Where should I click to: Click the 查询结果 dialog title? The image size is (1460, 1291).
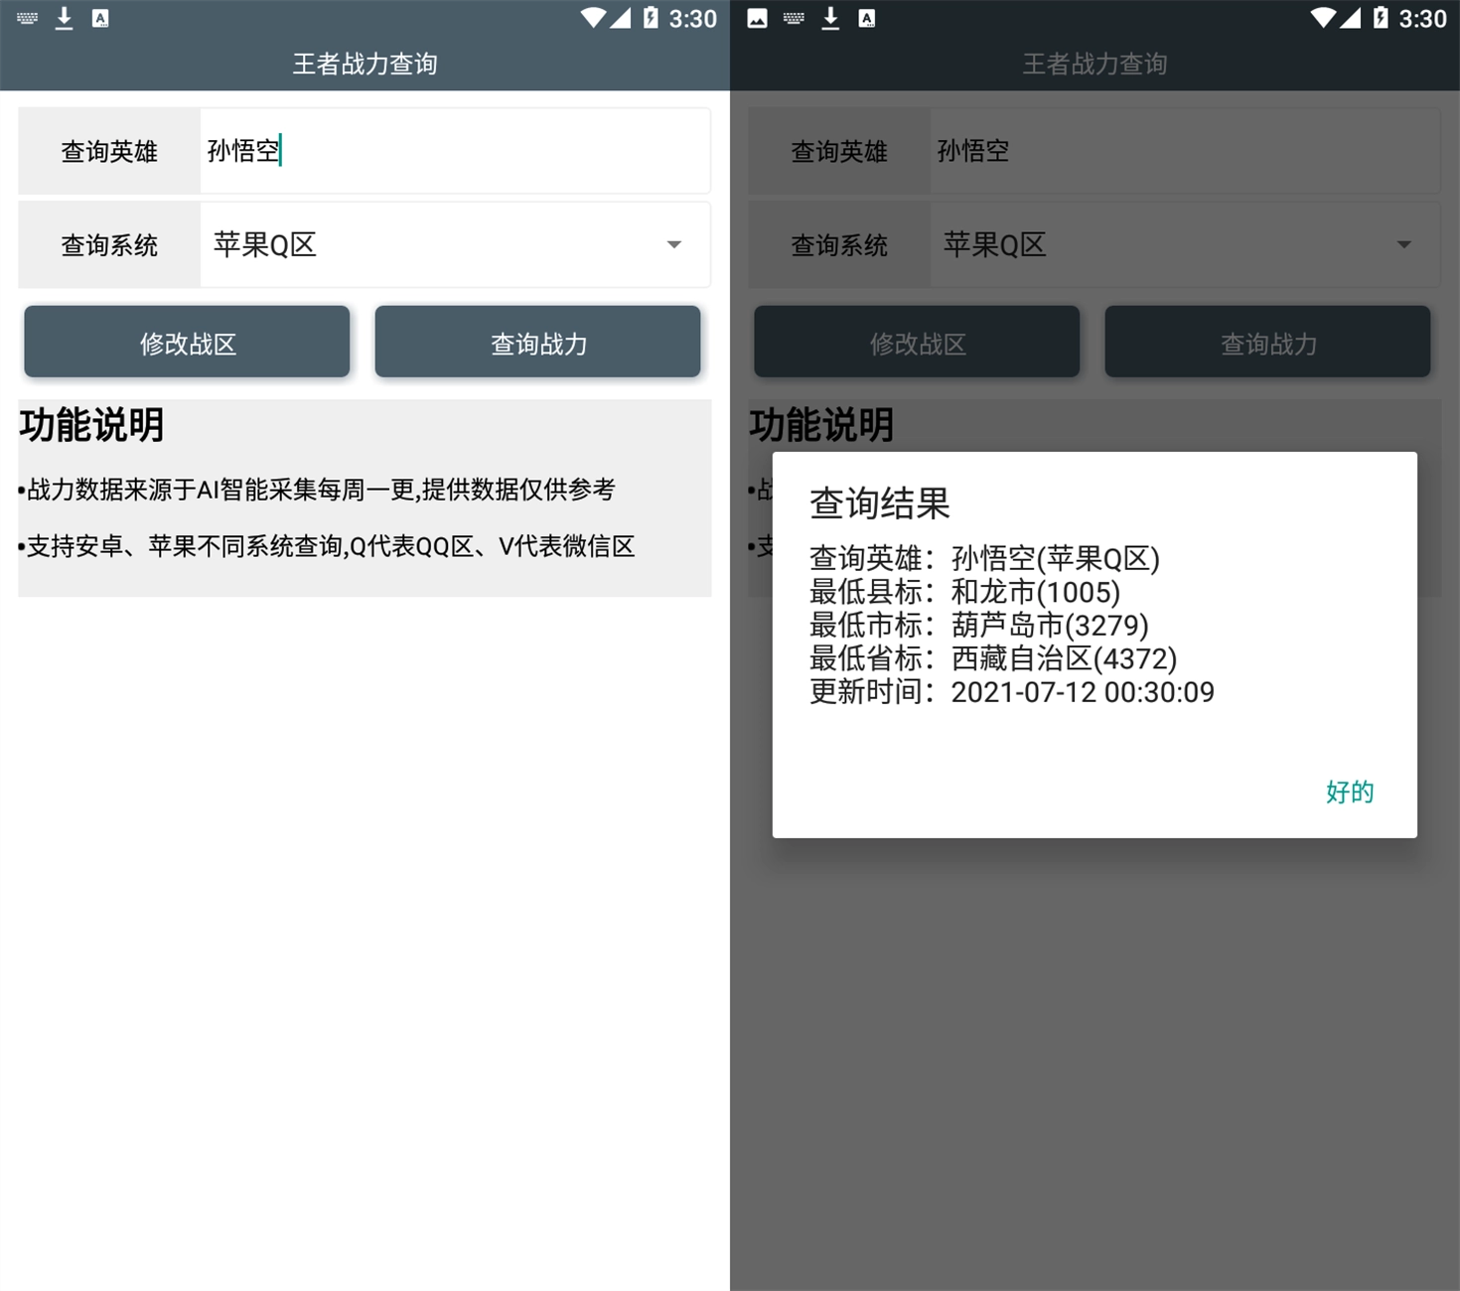point(878,503)
